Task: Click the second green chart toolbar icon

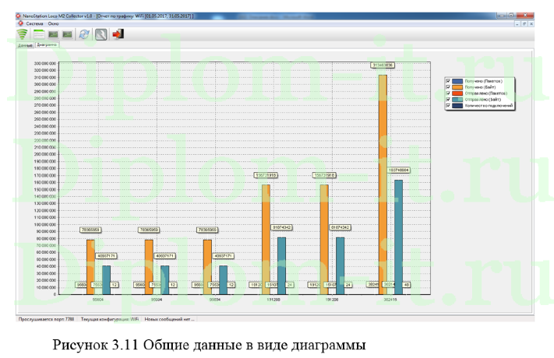Action: pos(68,35)
